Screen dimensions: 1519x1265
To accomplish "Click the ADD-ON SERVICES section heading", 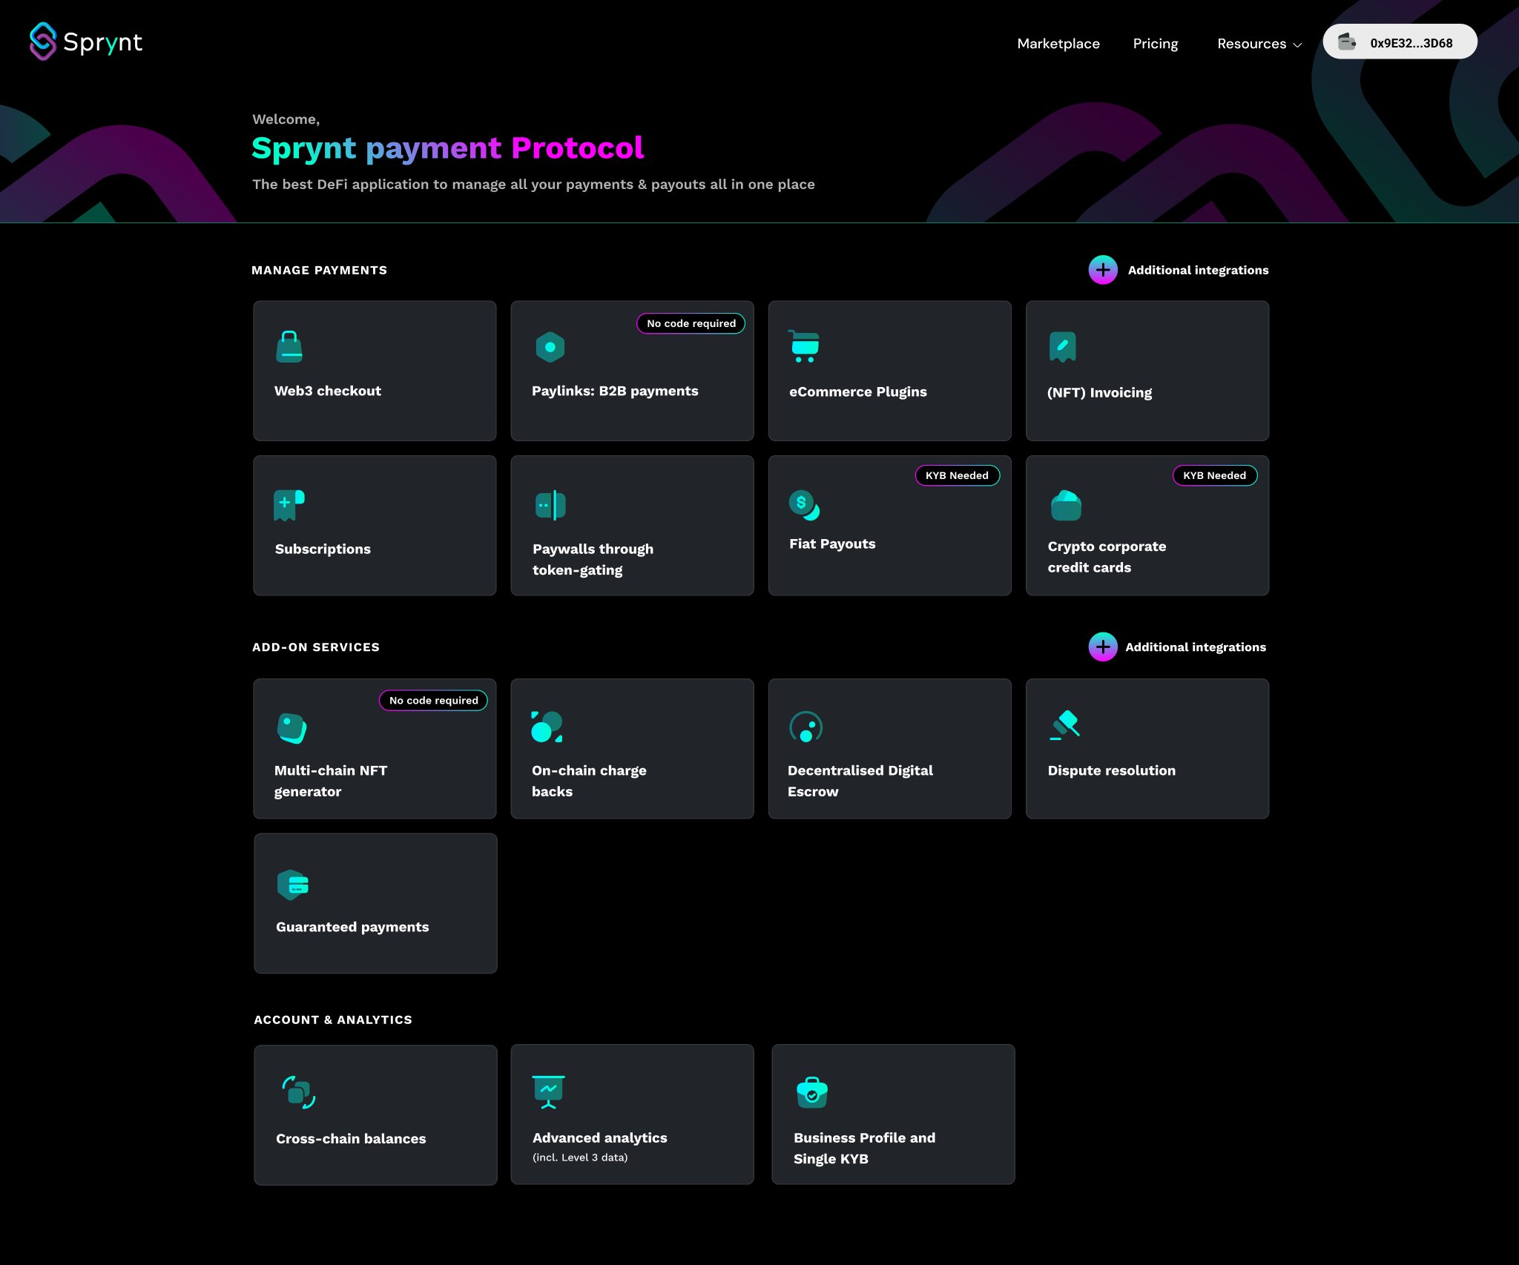I will pyautogui.click(x=316, y=647).
